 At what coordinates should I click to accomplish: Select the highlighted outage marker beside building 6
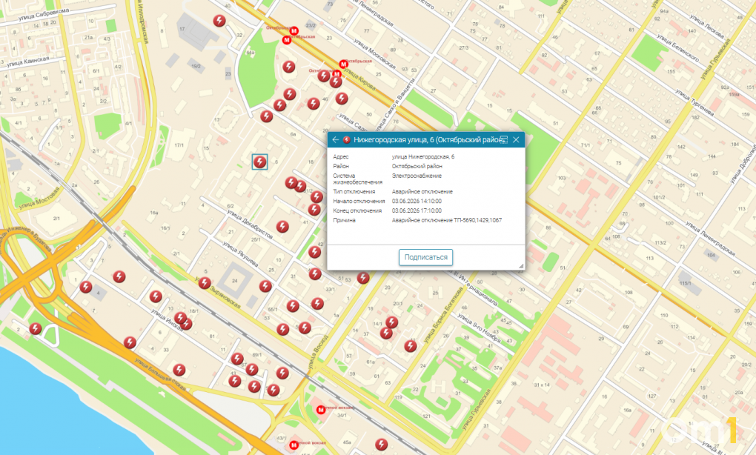pos(260,162)
